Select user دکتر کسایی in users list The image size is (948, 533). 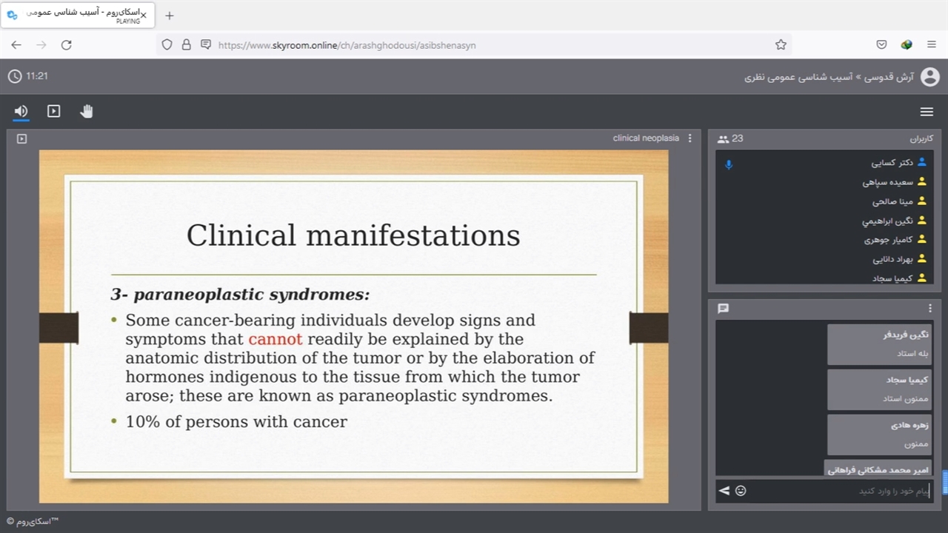[892, 163]
